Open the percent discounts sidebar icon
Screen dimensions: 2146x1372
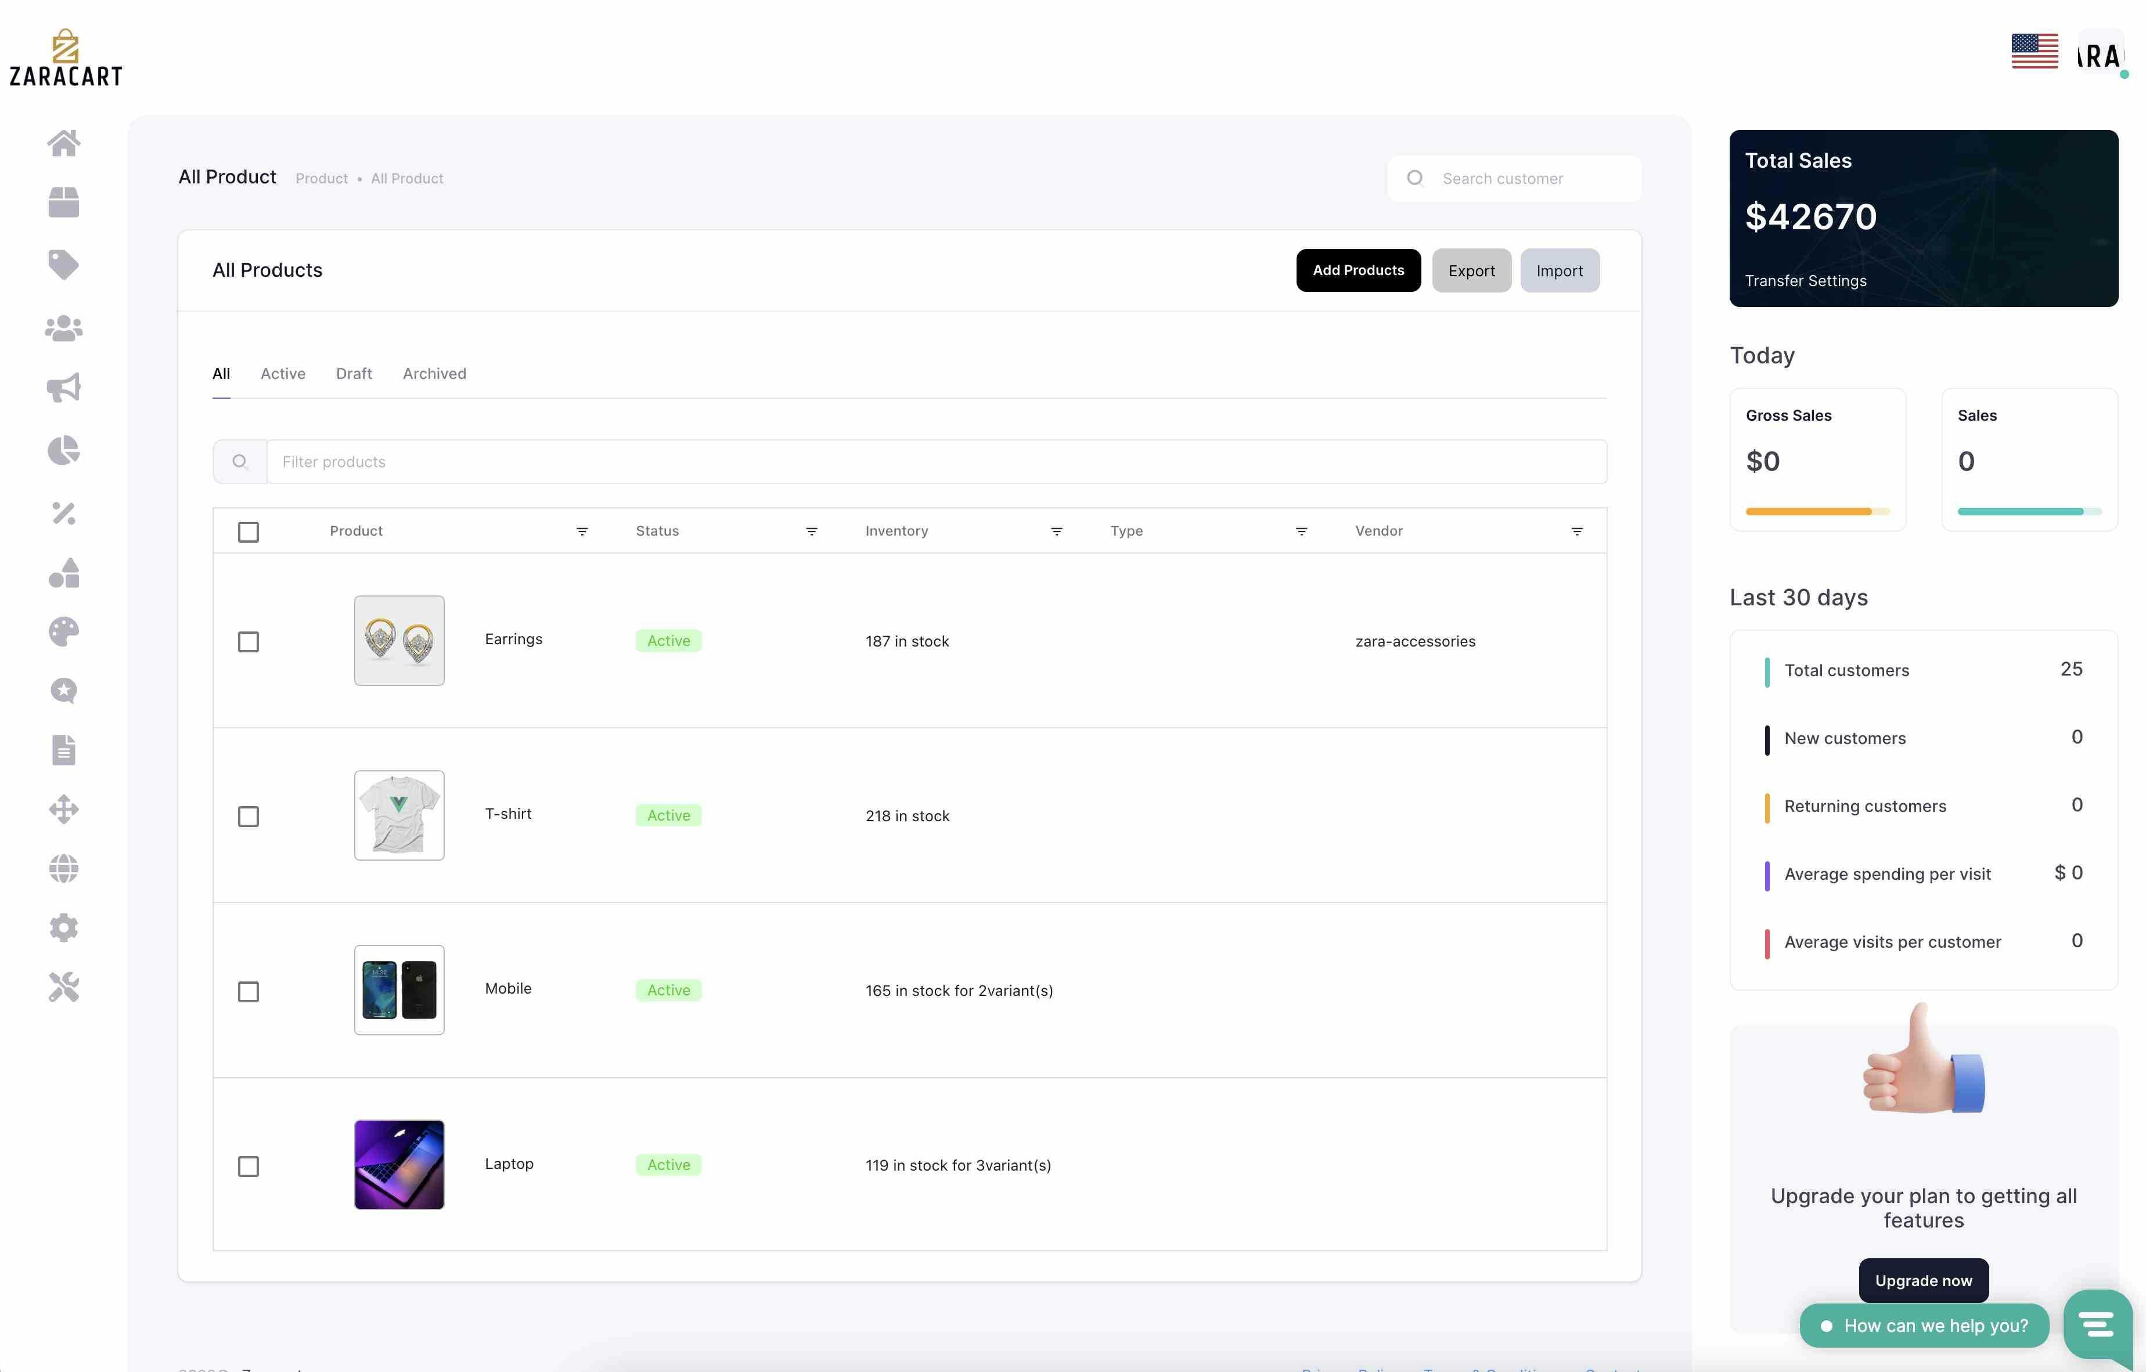coord(63,513)
